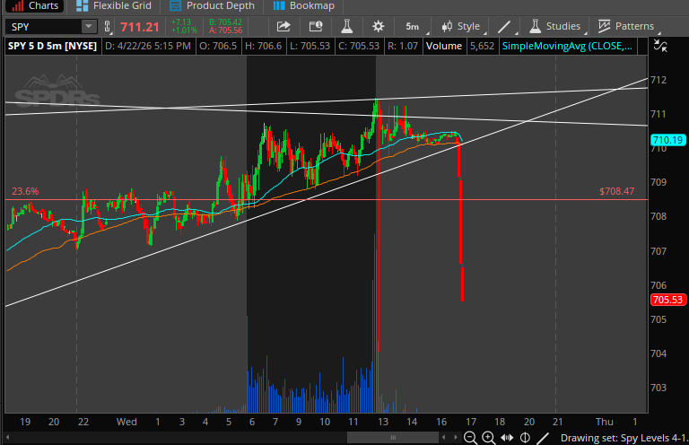Click the SPY symbol input field

(x=44, y=27)
